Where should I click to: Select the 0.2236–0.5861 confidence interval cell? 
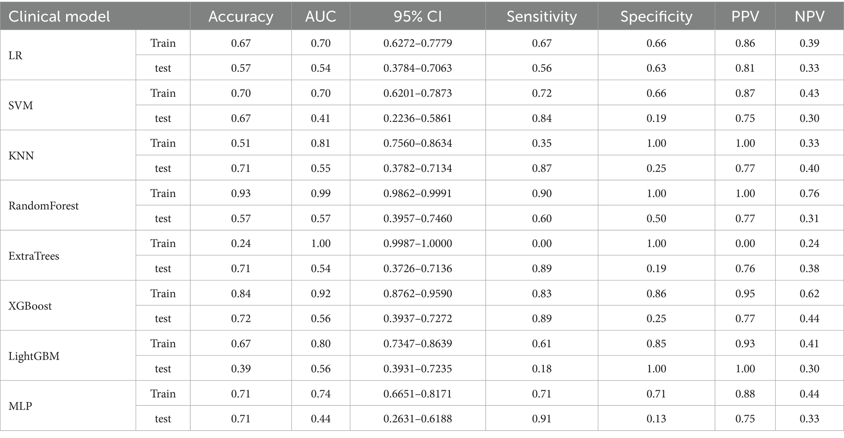click(x=417, y=118)
